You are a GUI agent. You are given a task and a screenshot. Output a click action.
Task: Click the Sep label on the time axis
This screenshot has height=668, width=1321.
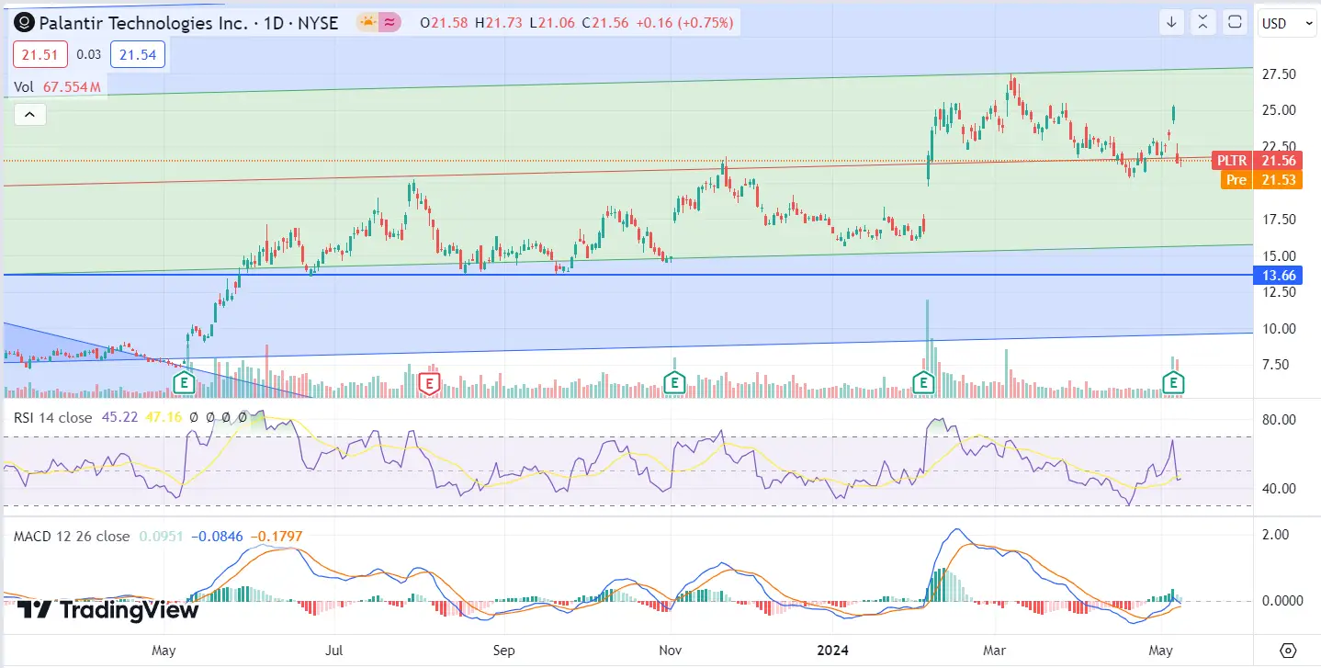(503, 651)
